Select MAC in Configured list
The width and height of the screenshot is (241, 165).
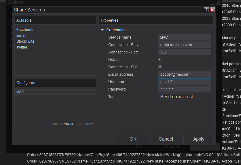(20, 92)
